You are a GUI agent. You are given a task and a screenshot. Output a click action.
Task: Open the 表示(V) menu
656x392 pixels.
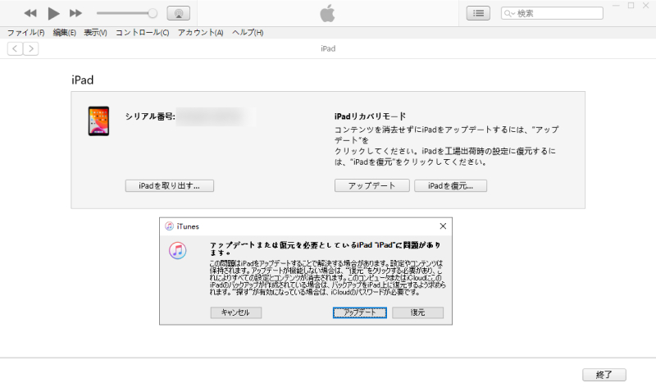[95, 33]
